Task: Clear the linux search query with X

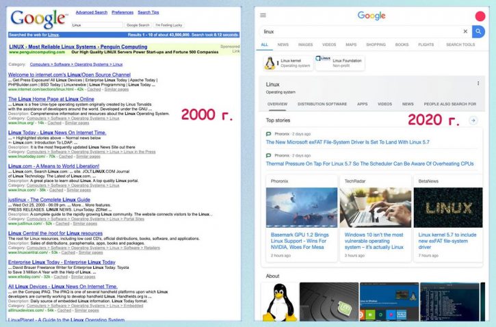Action: point(465,31)
